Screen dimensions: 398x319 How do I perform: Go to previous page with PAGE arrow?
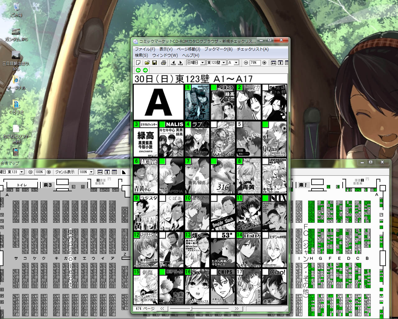[x=173, y=63]
